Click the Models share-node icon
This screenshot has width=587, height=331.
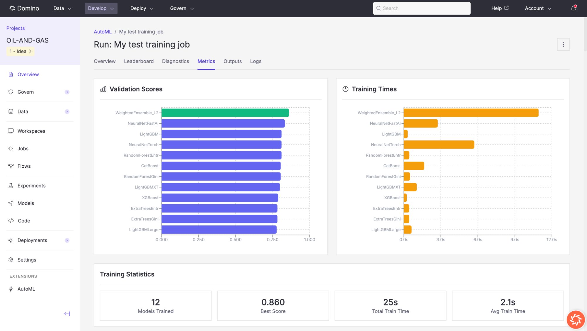click(11, 203)
